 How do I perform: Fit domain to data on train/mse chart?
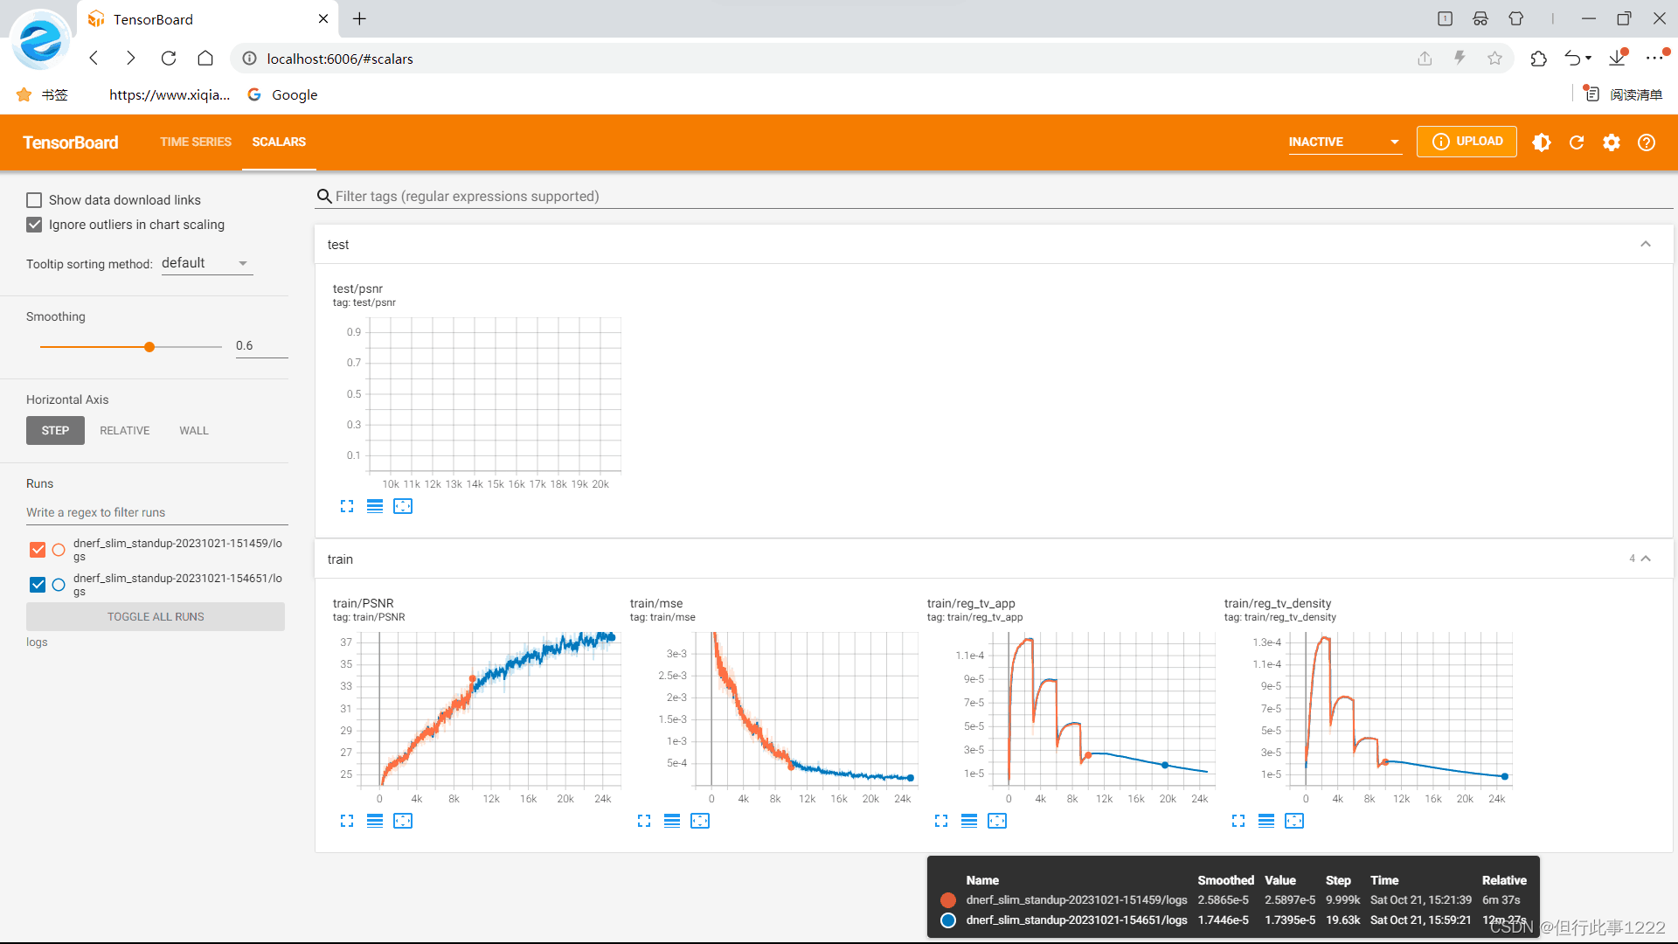coord(700,821)
